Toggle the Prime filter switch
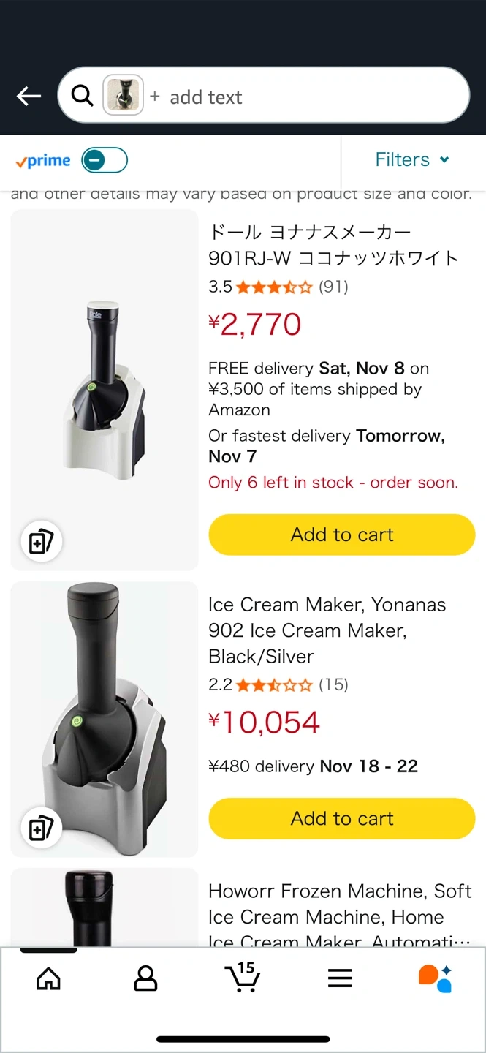The image size is (486, 1053). tap(105, 160)
